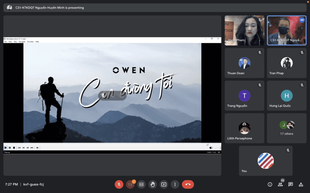Screen dimensions: 310x193
Task: Select the presenter CS1-KTKDQT Nguyễ... video tile
Action: click(287, 30)
